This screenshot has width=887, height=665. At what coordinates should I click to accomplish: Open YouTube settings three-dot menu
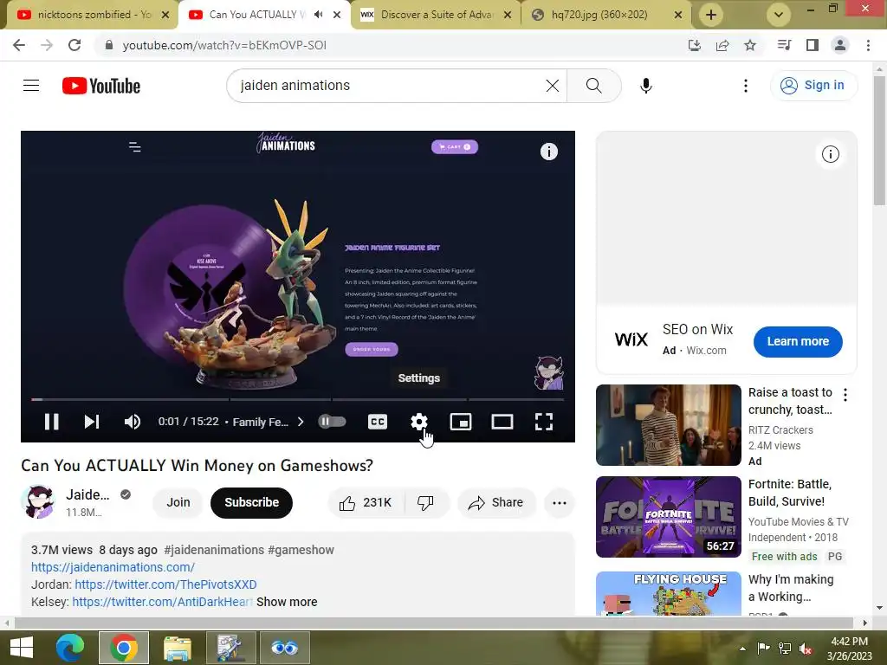746,86
